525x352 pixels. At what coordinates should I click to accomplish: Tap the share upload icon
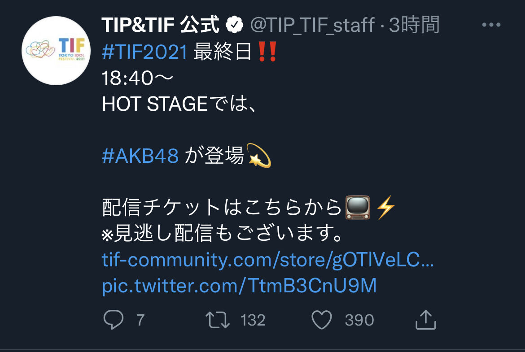(425, 320)
